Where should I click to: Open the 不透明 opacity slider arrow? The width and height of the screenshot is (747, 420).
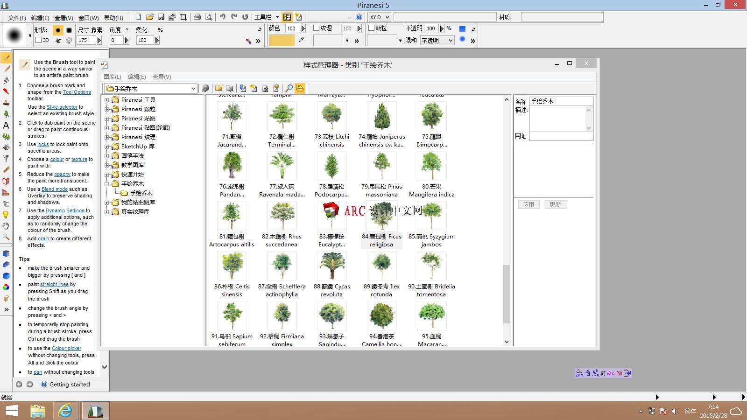point(442,28)
